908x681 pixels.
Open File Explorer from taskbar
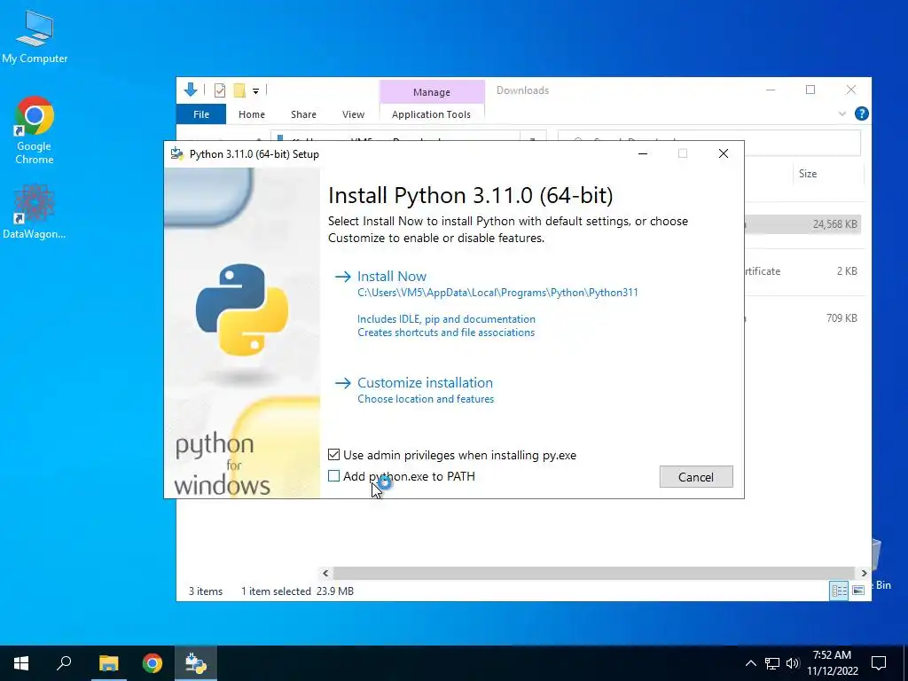pos(108,663)
